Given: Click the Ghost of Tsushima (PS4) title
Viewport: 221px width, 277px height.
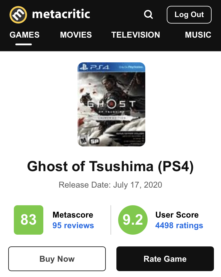Looking at the screenshot, I should (111, 166).
